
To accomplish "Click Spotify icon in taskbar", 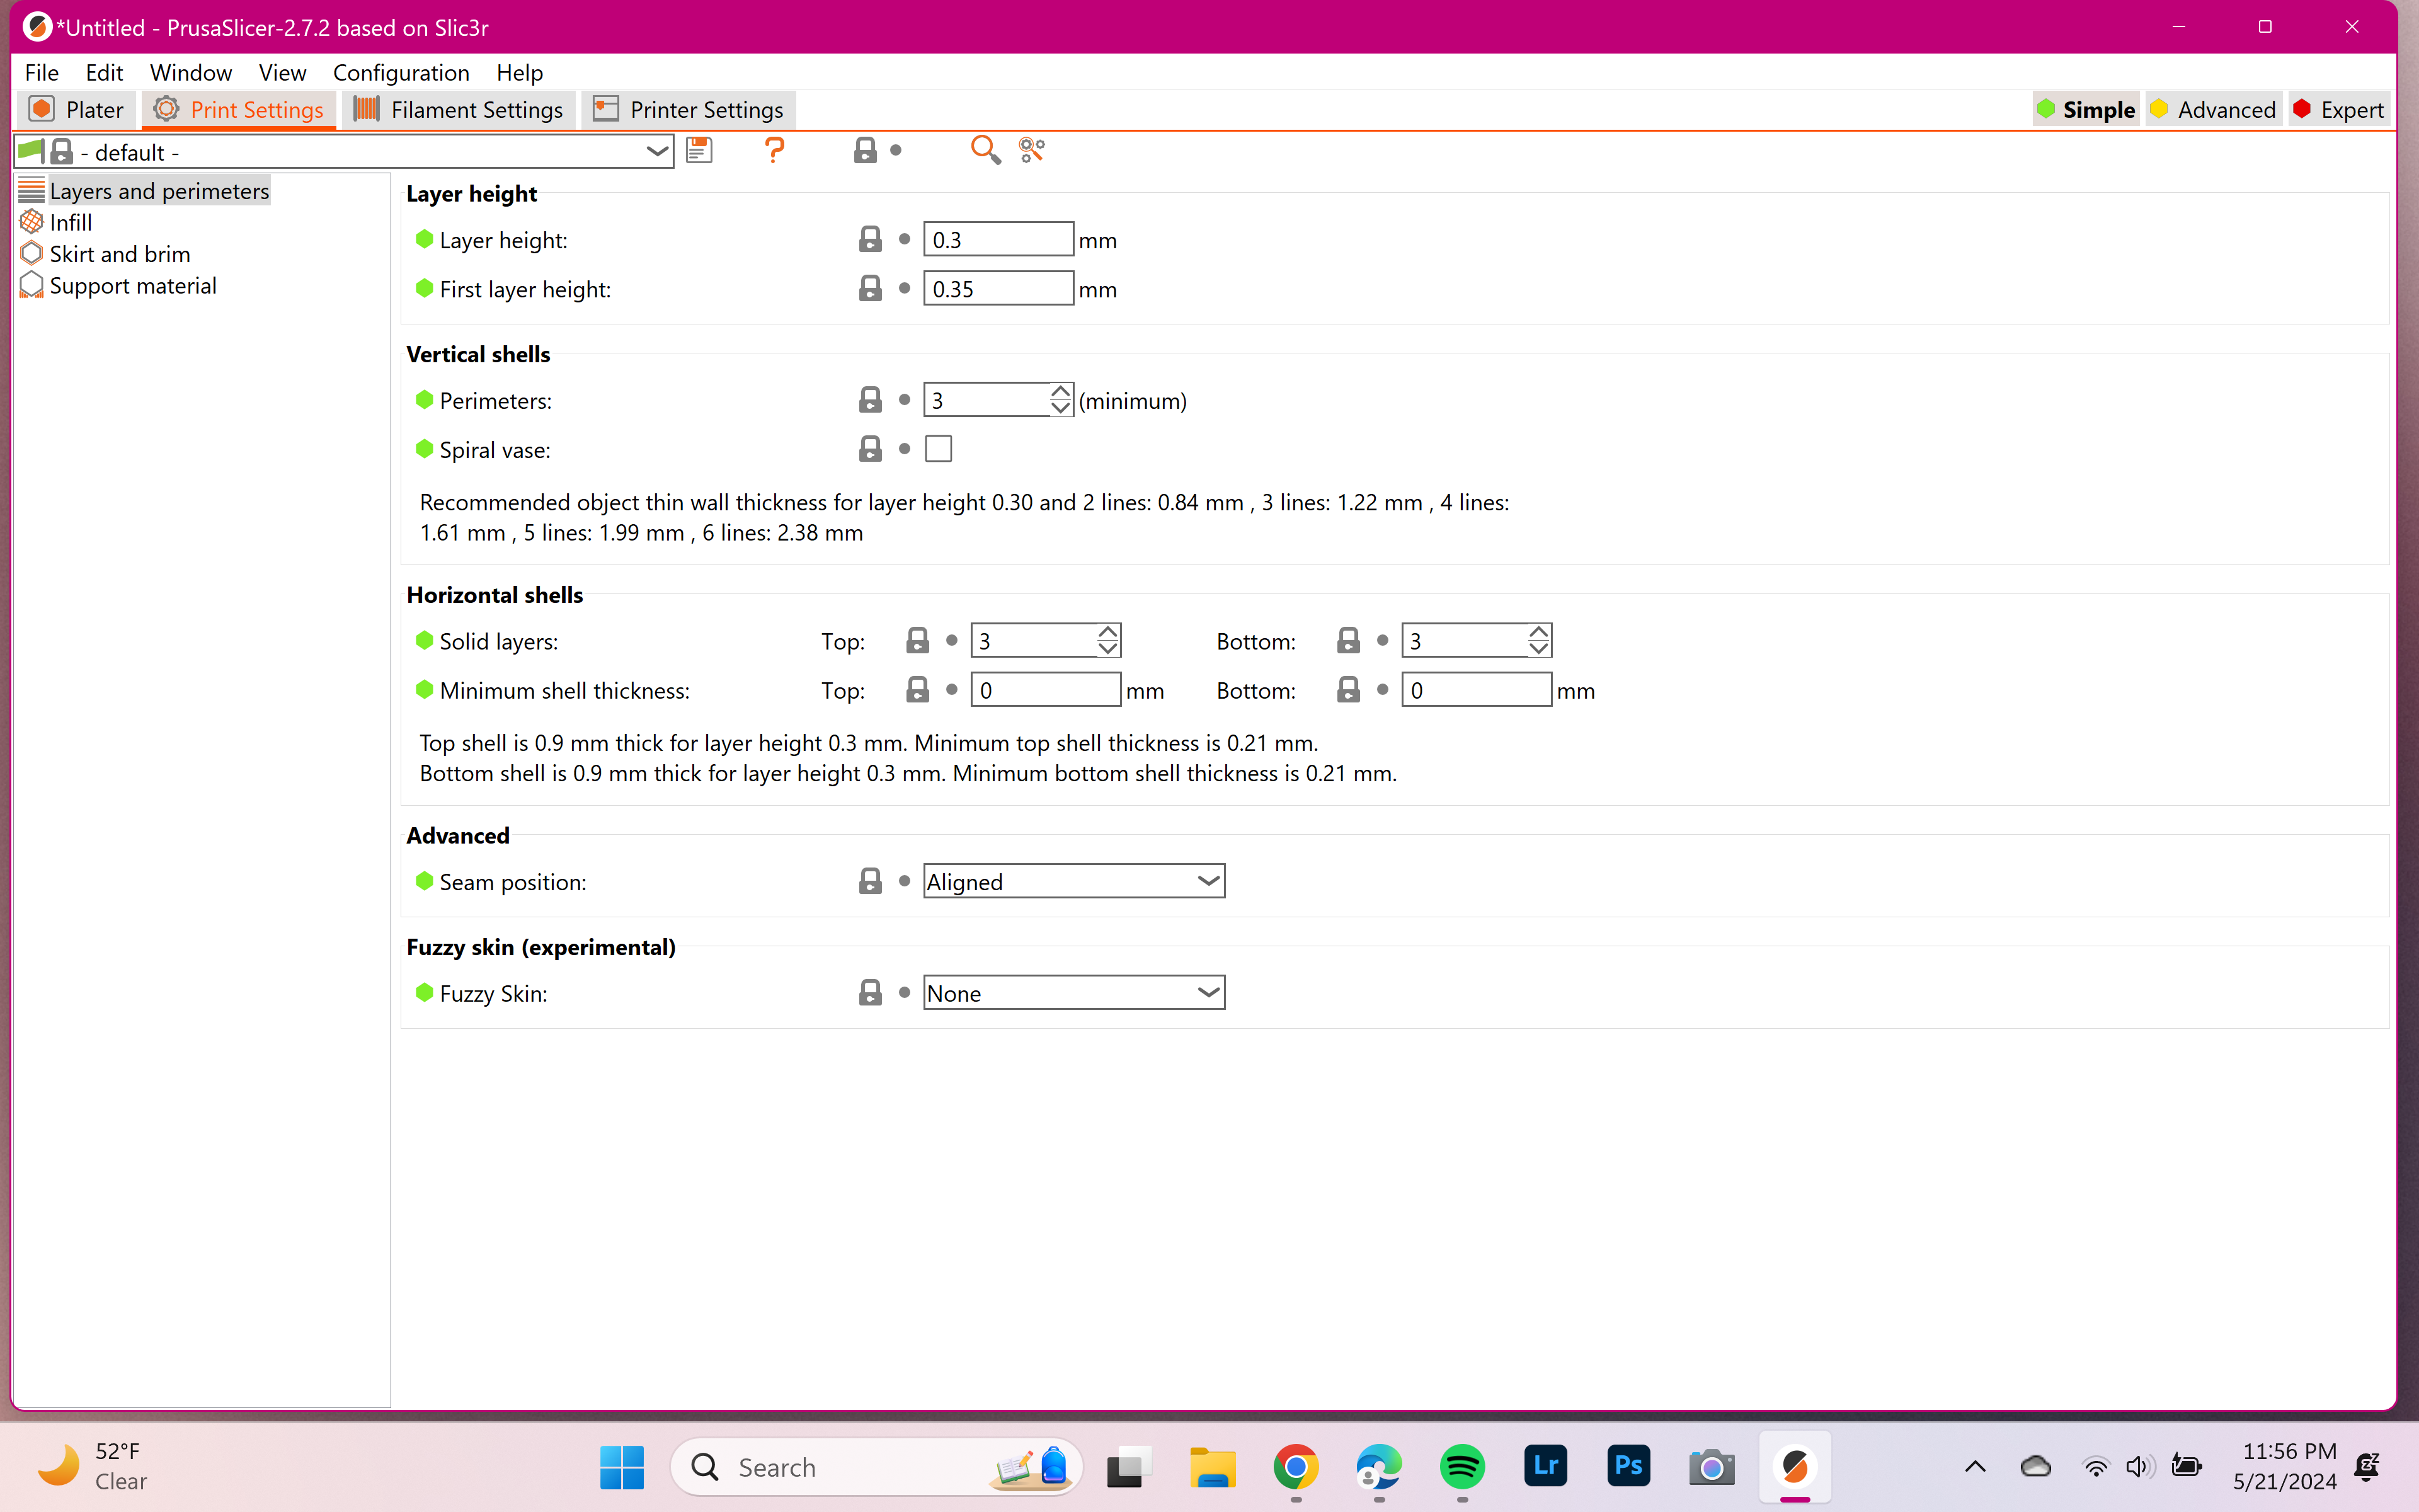I will point(1463,1465).
